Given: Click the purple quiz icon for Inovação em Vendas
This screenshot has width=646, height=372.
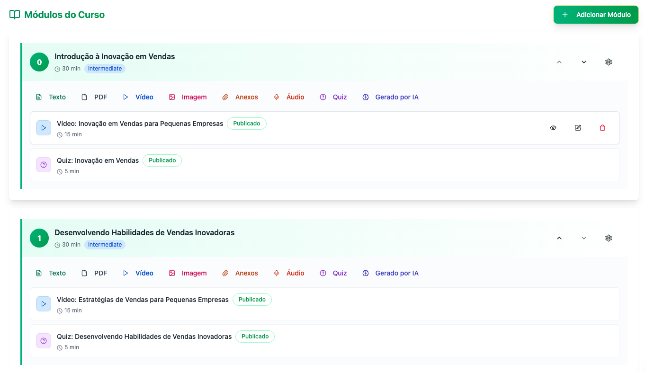Looking at the screenshot, I should point(44,165).
